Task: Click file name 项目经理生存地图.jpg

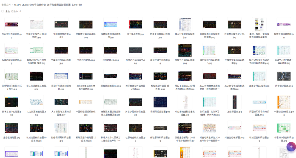Action: 160,61
